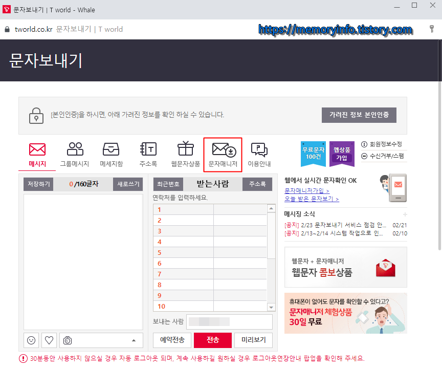This screenshot has width=442, height=369.
Task: Click the 예약전송 button
Action: pyautogui.click(x=172, y=340)
